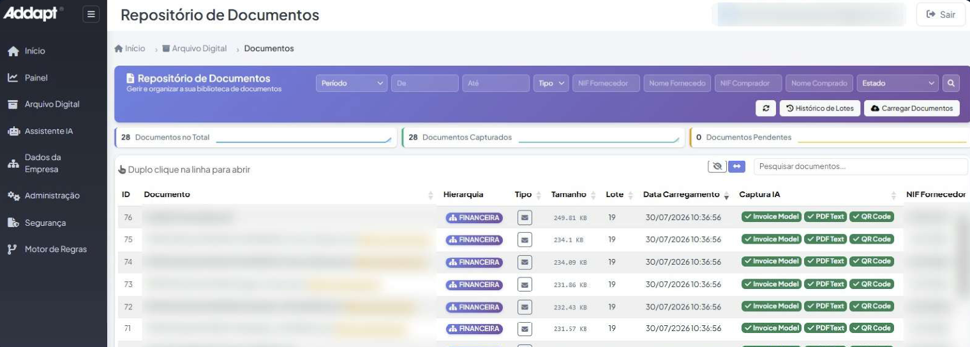
Task: Open the Período dropdown filter
Action: 352,84
